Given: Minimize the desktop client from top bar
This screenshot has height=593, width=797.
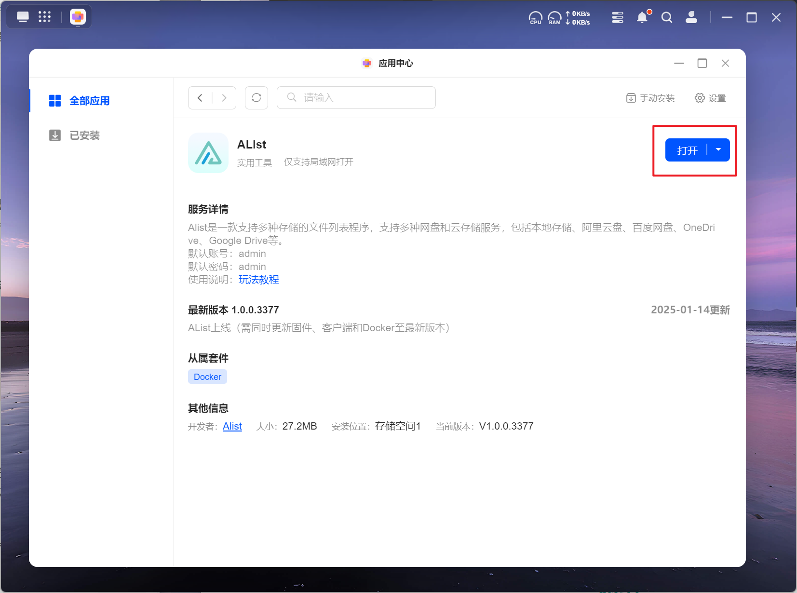Looking at the screenshot, I should [727, 17].
